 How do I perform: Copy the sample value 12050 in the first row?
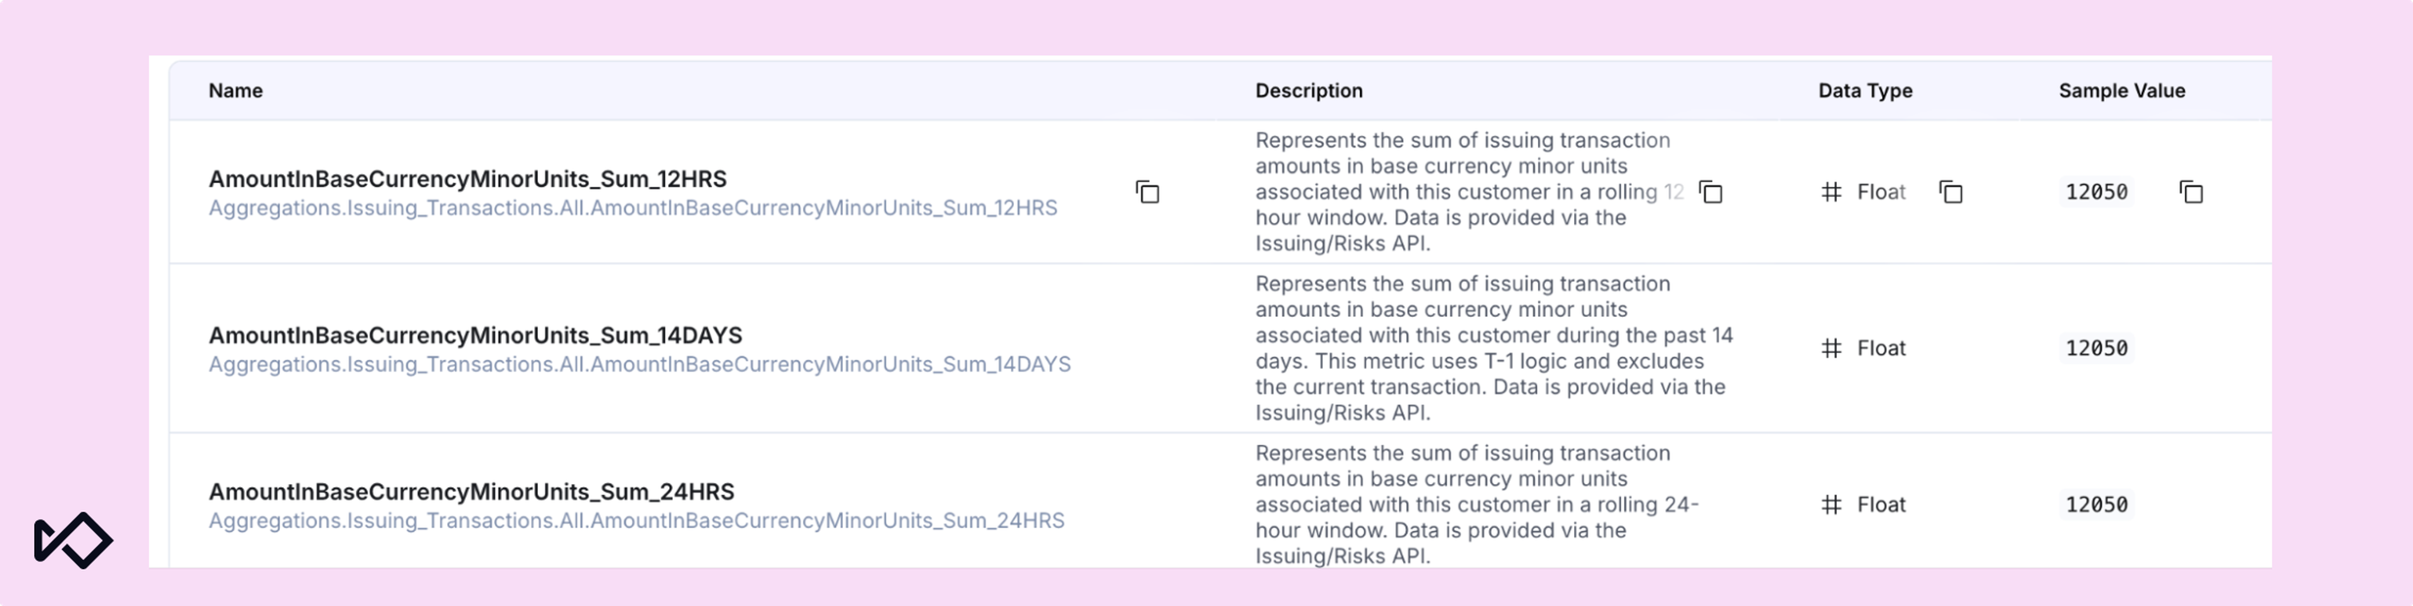pyautogui.click(x=2191, y=192)
